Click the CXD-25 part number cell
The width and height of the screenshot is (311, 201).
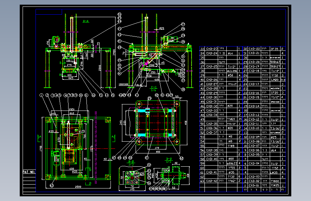[x=212, y=67]
